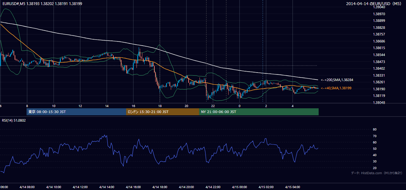This screenshot has width=406, height=190.
Task: Click hour label 16 under price chart
Action: click(x=133, y=106)
